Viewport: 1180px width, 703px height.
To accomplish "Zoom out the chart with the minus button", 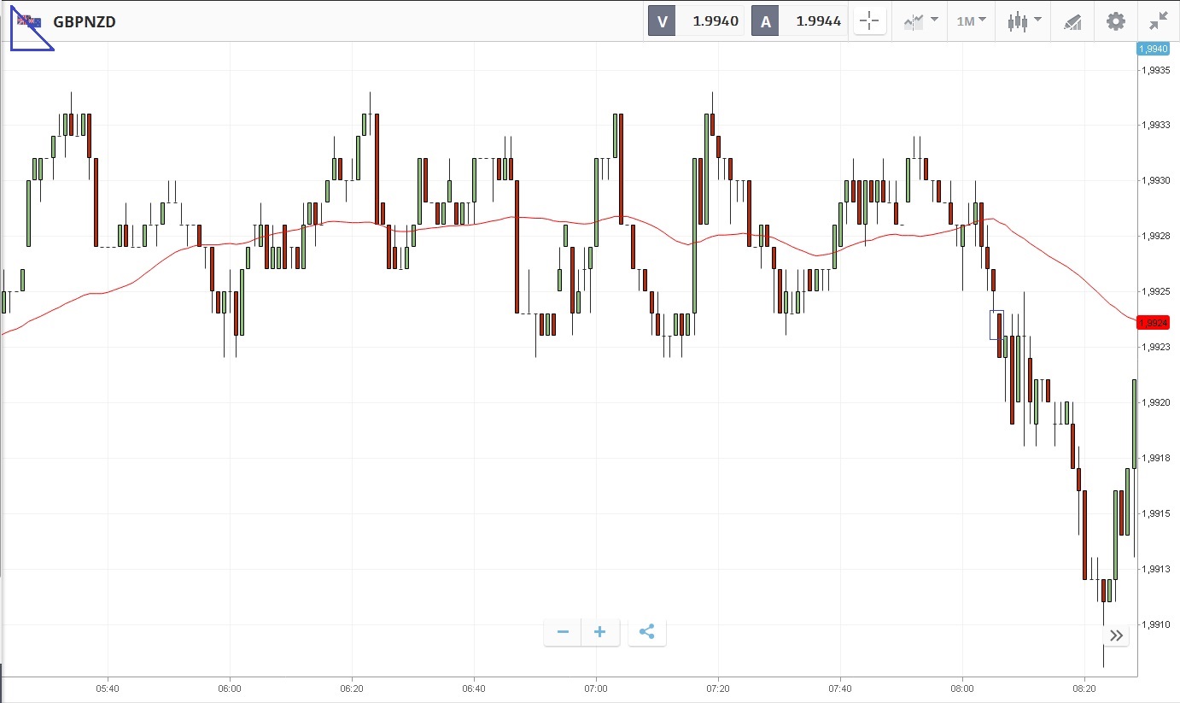I will click(563, 632).
